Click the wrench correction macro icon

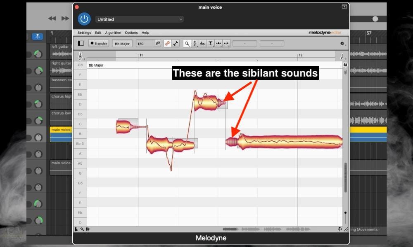coord(176,43)
